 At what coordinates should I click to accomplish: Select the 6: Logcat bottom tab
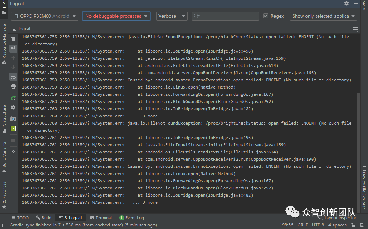click(x=70, y=218)
